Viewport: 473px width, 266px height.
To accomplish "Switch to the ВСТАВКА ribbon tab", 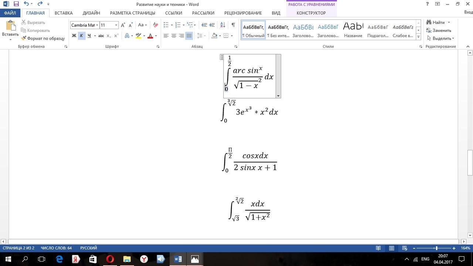I will 63,13.
